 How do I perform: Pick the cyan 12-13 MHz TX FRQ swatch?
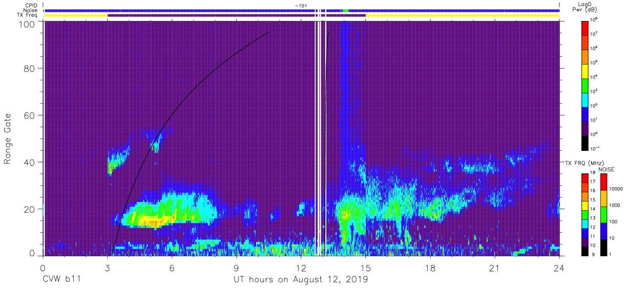(x=585, y=223)
